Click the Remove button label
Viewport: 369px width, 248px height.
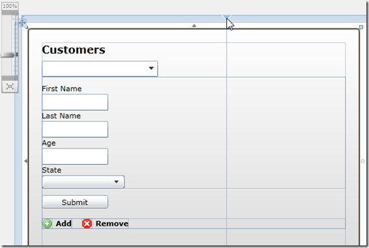[112, 223]
